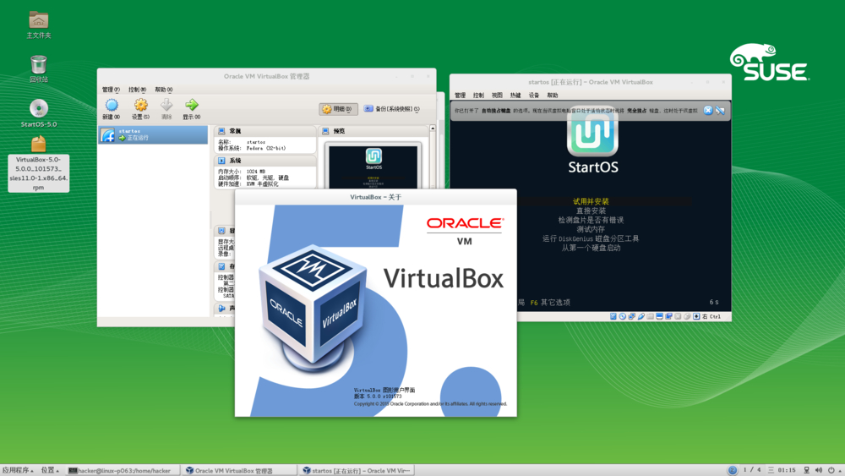Click the mouse integration status icon in VM
The image size is (845, 476).
coord(687,316)
